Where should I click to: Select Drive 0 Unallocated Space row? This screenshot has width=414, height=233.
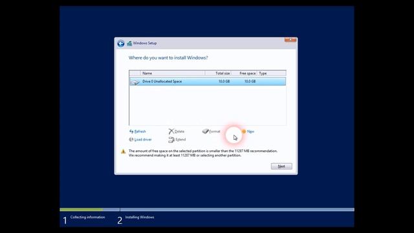[208, 82]
